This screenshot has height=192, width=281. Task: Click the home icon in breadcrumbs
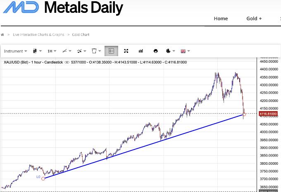(x=3, y=35)
